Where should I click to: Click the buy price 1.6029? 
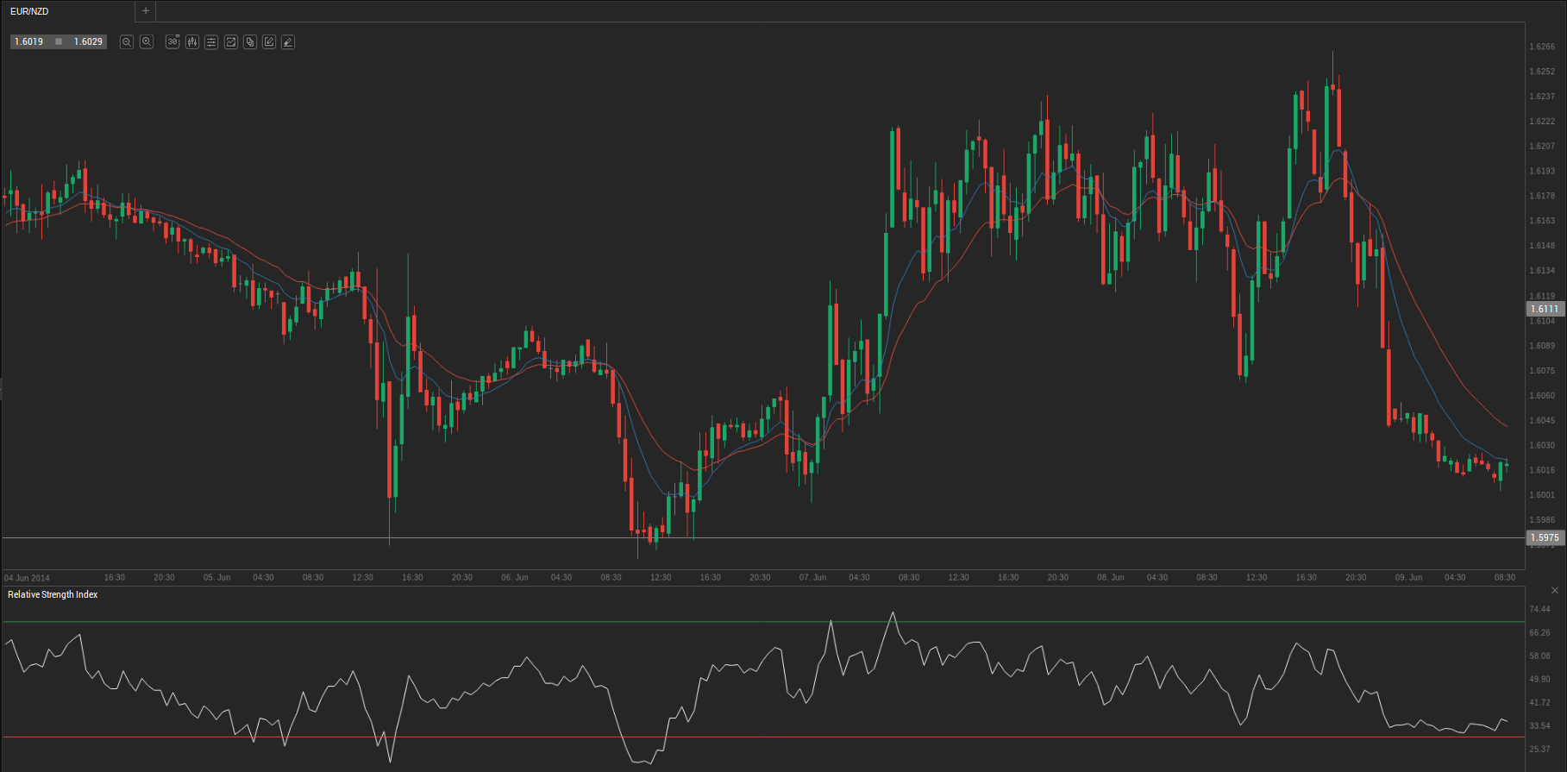88,41
